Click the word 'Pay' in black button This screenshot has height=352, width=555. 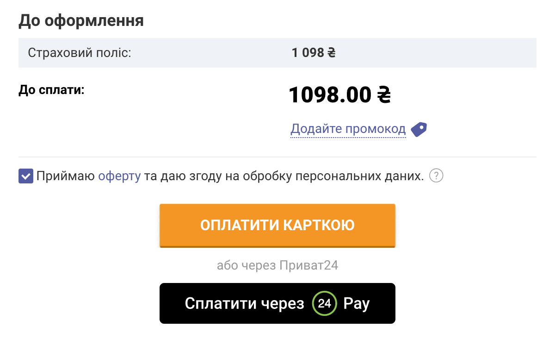pos(357,304)
